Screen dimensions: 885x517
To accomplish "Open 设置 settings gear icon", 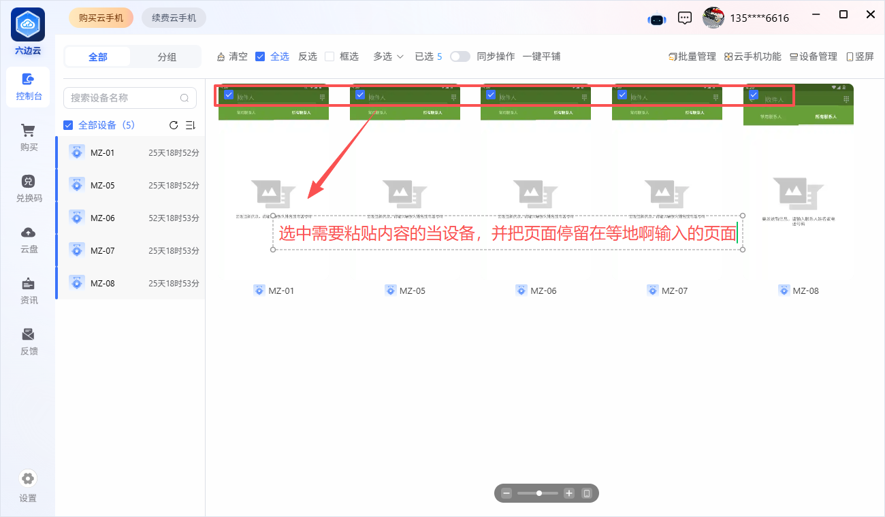I will point(28,478).
